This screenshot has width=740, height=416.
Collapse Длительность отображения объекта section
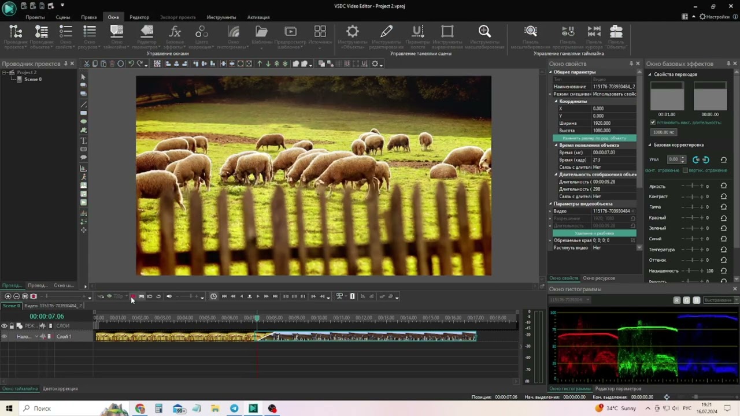point(556,174)
